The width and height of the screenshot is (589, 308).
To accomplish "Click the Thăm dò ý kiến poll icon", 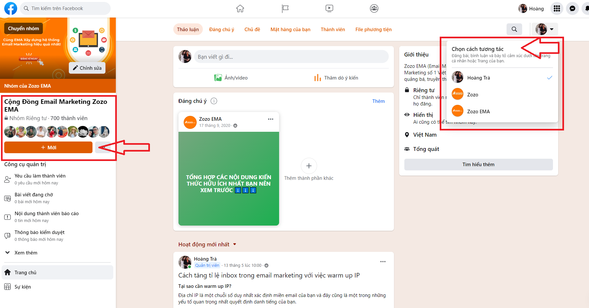I will (x=318, y=78).
